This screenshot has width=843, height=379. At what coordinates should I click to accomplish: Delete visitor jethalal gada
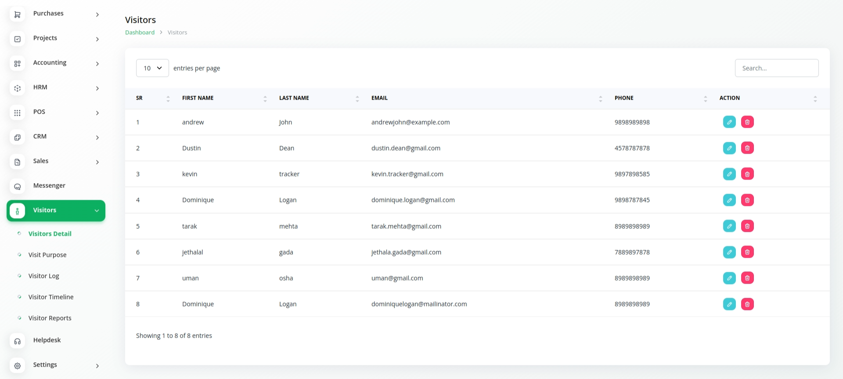point(747,252)
